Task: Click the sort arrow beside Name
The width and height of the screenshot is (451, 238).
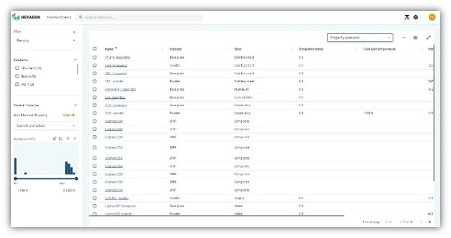Action: coord(116,48)
